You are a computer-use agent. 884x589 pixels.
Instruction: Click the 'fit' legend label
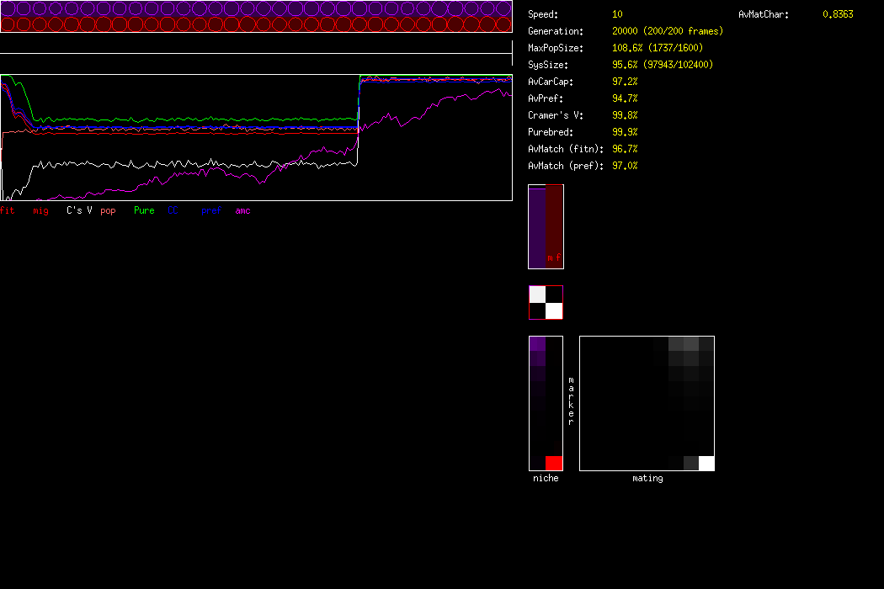tap(7, 210)
